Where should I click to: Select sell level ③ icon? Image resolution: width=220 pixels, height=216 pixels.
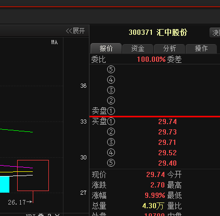coord(111,90)
